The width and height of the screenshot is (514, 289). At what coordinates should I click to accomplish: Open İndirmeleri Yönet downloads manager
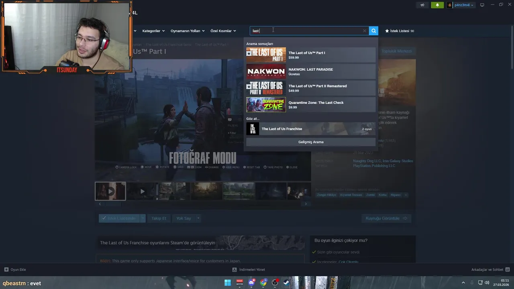pyautogui.click(x=249, y=270)
